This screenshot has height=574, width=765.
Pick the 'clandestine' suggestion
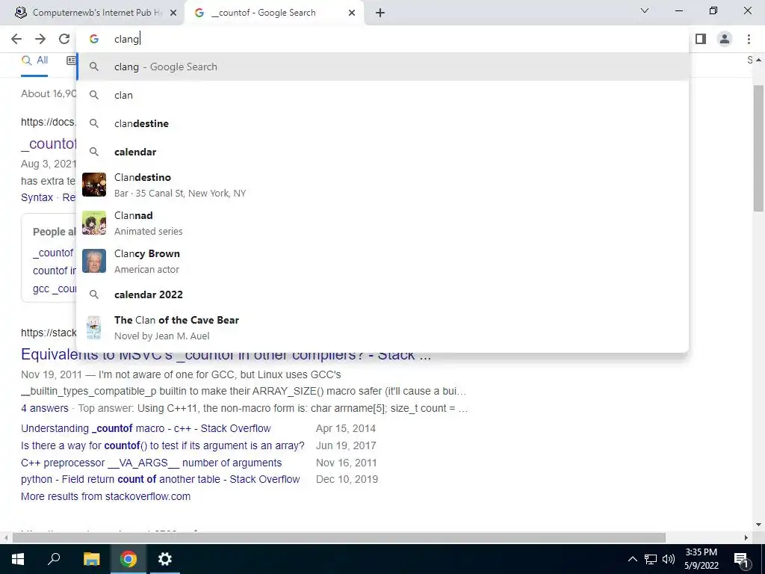(x=382, y=123)
